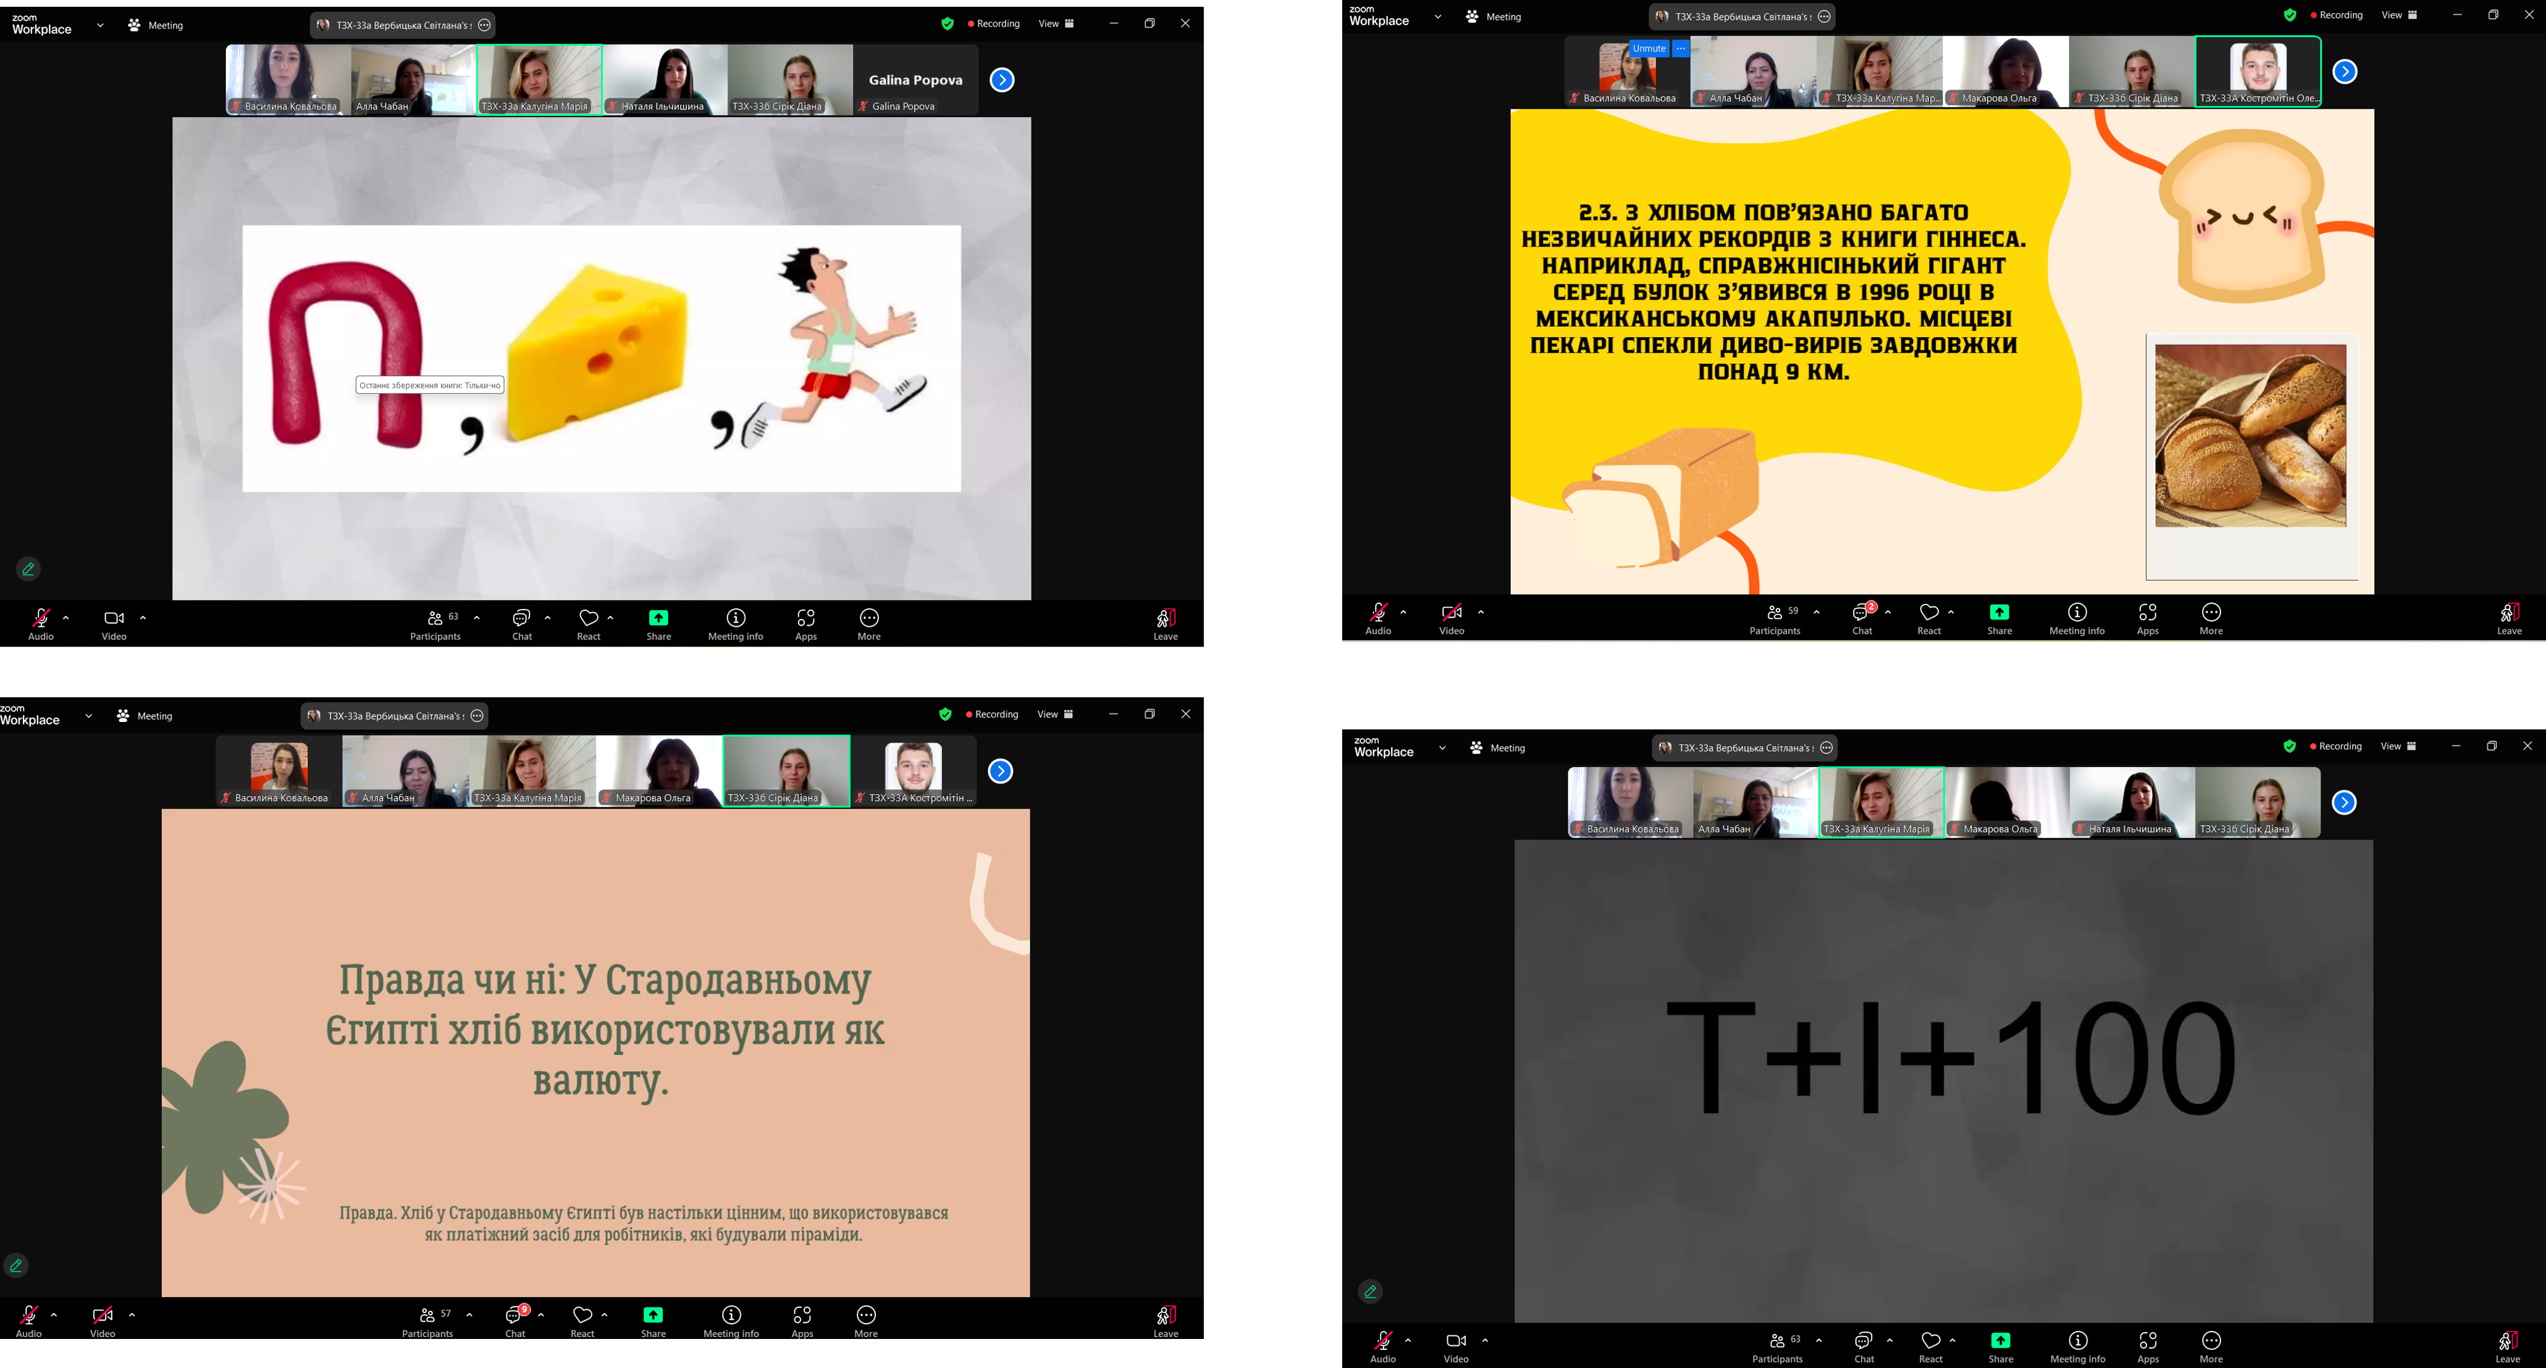The width and height of the screenshot is (2546, 1368).
Task: Expand the caret next to Chat with the 9 badge
Action: pos(540,1316)
